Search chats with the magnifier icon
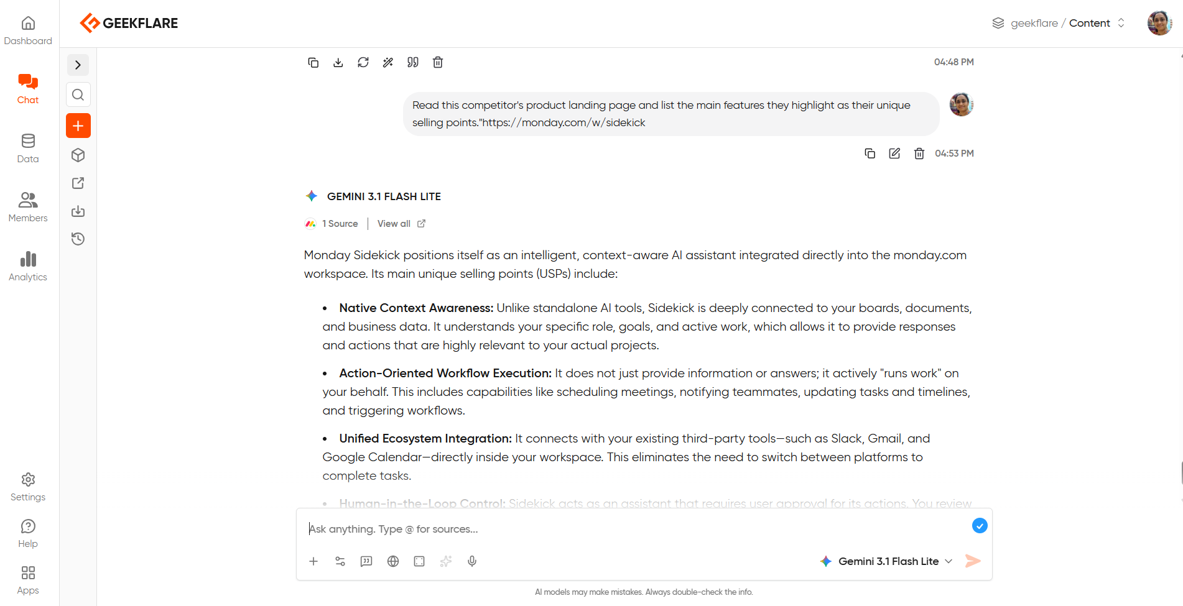The height and width of the screenshot is (606, 1183). 78,94
